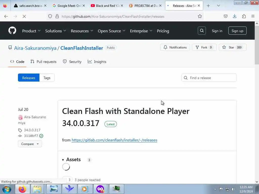The height and width of the screenshot is (194, 259).
Task: Fork the repository
Action: click(x=204, y=47)
